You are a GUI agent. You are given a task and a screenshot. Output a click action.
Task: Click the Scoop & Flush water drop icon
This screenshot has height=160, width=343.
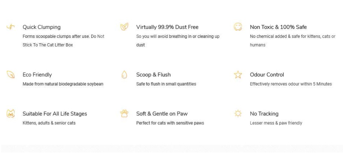click(124, 75)
